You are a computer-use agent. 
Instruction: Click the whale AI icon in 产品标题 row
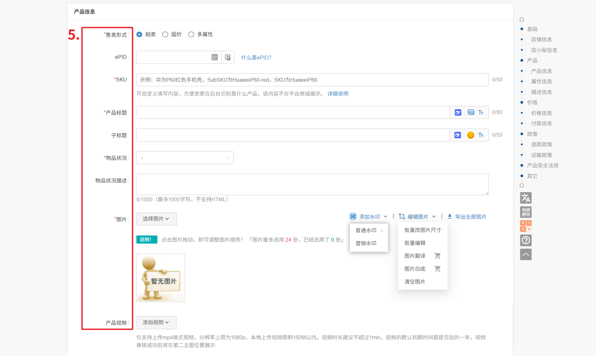click(x=458, y=112)
